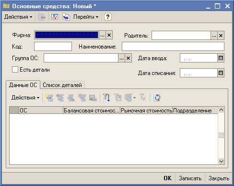Click the filter and sort icon
This screenshot has width=234, height=186.
(106, 98)
